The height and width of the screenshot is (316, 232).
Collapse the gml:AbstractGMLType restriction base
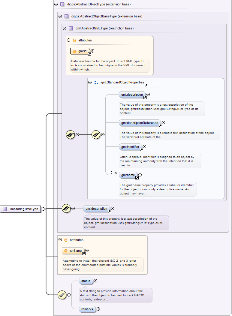click(x=64, y=29)
